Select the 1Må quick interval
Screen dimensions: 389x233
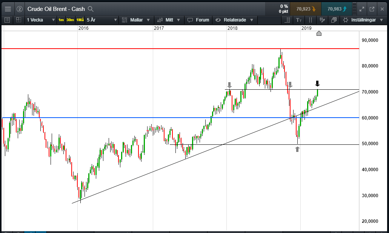80,20
